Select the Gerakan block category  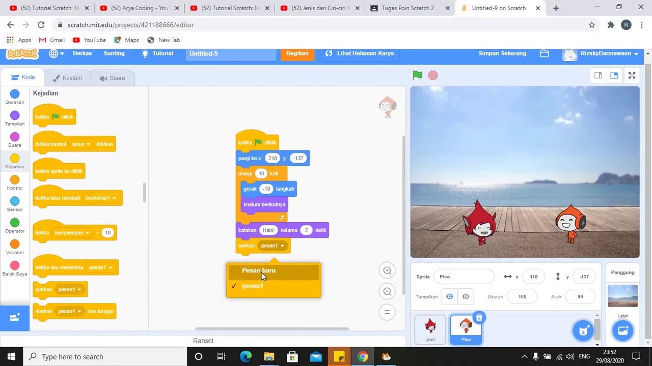click(x=15, y=97)
